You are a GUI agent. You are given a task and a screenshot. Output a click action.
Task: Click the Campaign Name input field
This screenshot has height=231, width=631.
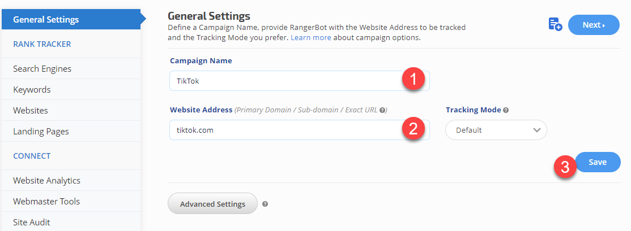283,81
